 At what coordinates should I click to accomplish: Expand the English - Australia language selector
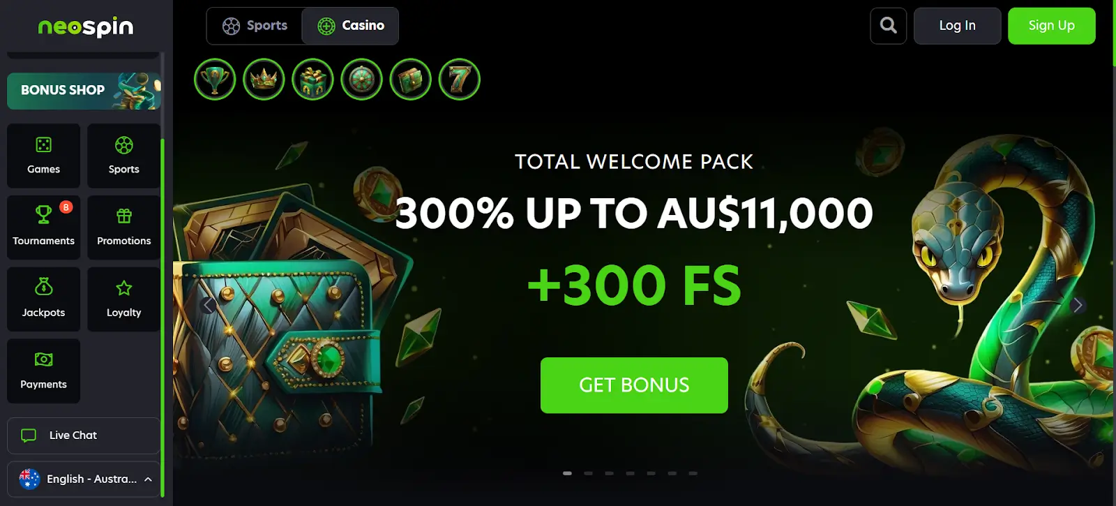point(84,479)
